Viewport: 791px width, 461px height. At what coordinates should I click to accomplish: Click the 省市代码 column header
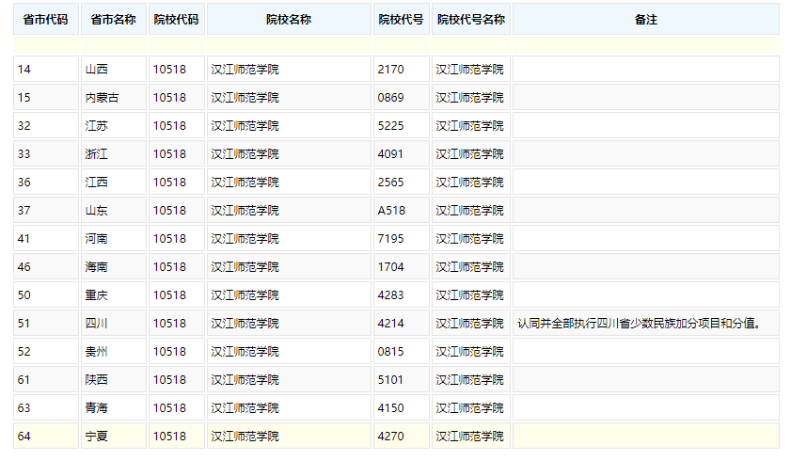45,20
